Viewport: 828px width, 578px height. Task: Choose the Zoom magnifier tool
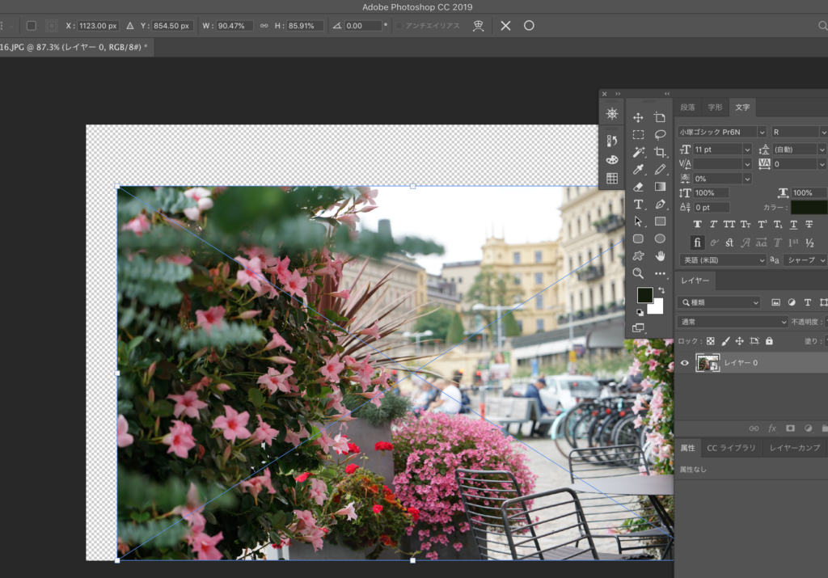(x=638, y=273)
